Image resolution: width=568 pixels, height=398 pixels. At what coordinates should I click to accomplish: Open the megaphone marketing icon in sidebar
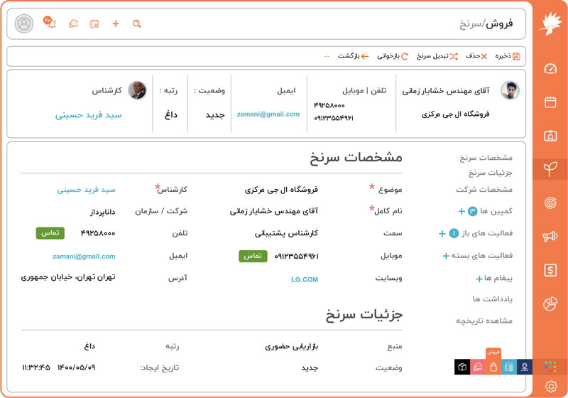click(550, 236)
